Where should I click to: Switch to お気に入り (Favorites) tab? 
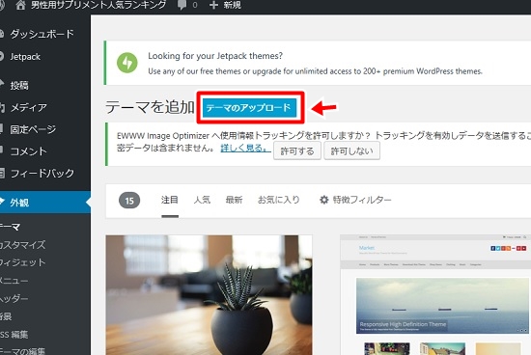click(278, 200)
